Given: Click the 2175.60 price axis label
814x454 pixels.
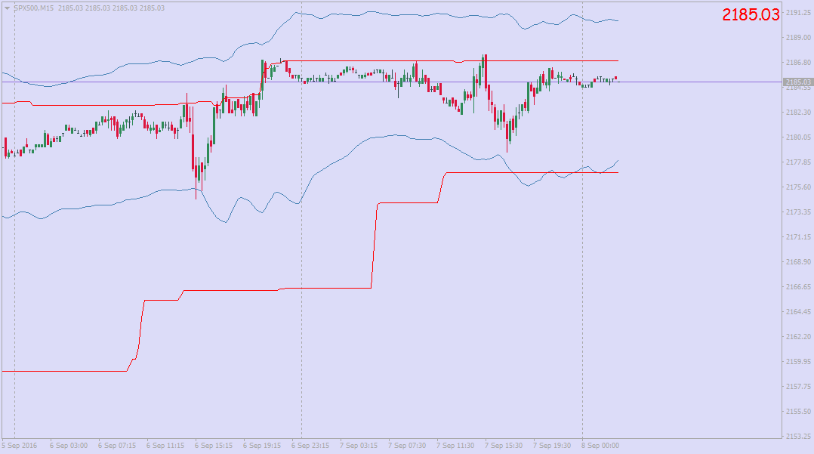Looking at the screenshot, I should tap(798, 187).
